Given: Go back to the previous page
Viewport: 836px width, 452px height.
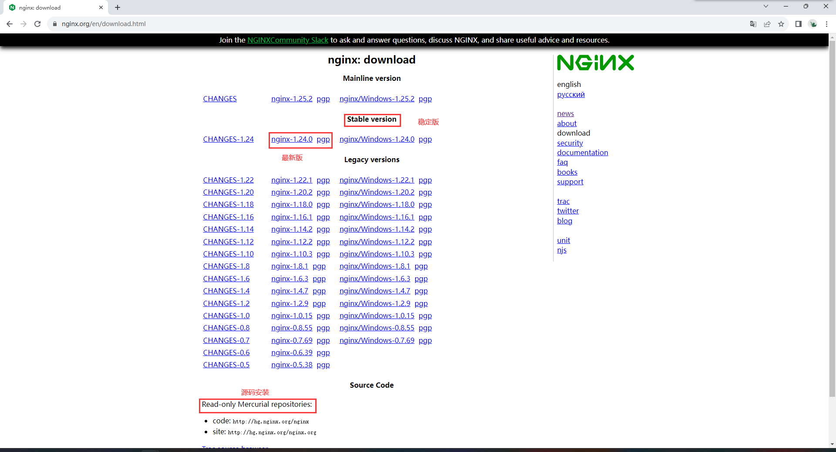Looking at the screenshot, I should click(x=10, y=24).
